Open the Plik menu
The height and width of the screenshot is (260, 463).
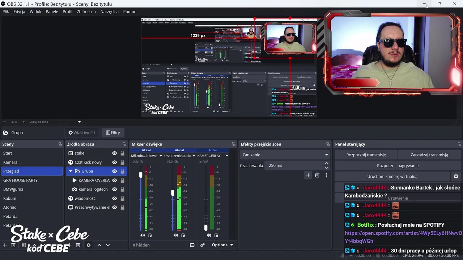point(6,12)
